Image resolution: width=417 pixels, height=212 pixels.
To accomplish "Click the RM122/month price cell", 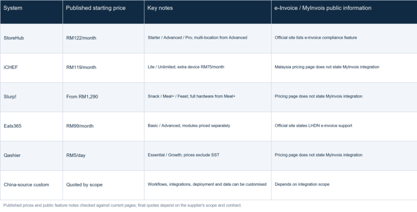I will (103, 39).
